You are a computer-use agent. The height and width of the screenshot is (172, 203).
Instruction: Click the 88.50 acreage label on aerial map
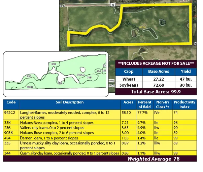pos(142,27)
